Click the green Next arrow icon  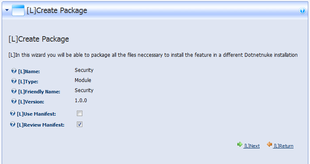239,144
